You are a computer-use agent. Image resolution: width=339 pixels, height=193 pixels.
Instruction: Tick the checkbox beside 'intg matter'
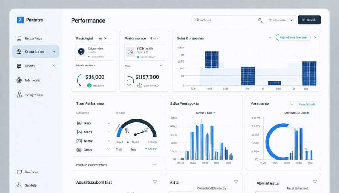pos(270,20)
